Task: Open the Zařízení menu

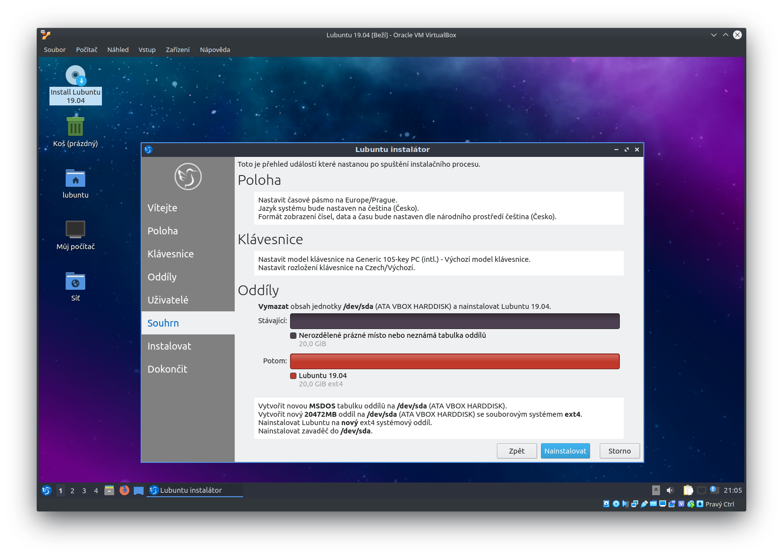Action: click(177, 50)
